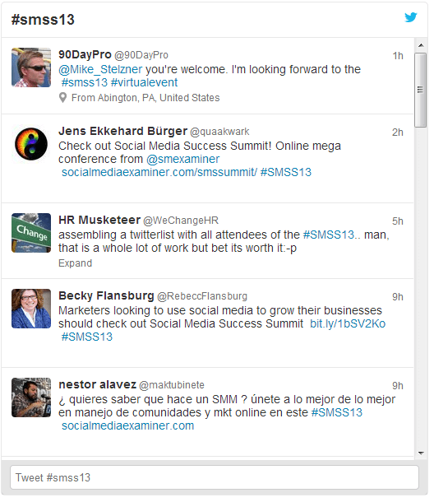Follow the #virtualevent hashtag link

(x=144, y=82)
